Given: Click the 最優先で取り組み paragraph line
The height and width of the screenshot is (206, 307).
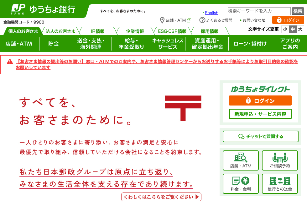Looking at the screenshot, I should click(111, 152).
